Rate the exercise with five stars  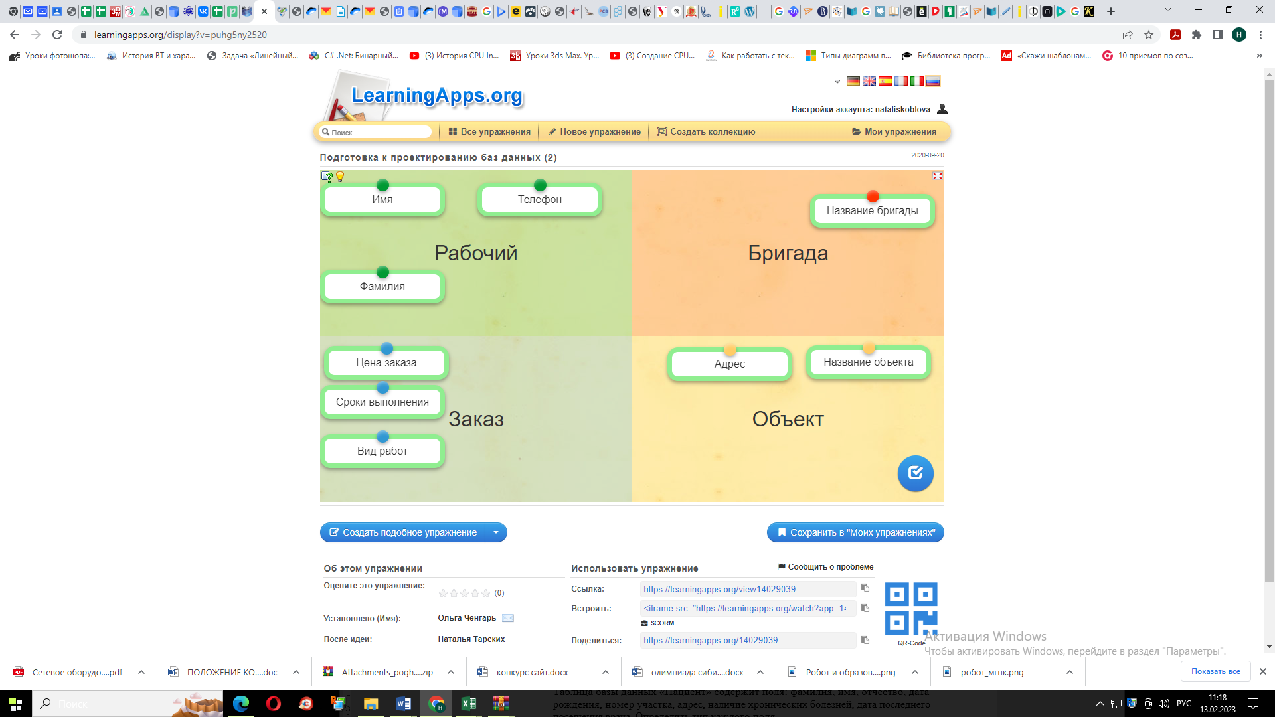(x=485, y=593)
